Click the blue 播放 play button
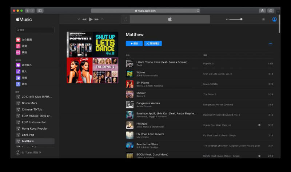 coord(134,43)
